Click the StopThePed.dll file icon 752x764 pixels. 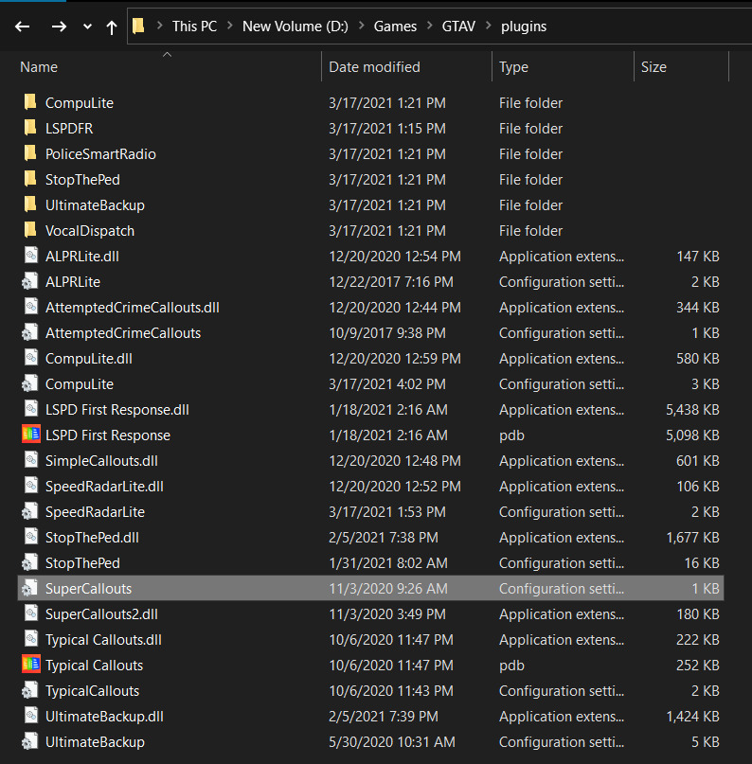click(x=30, y=538)
